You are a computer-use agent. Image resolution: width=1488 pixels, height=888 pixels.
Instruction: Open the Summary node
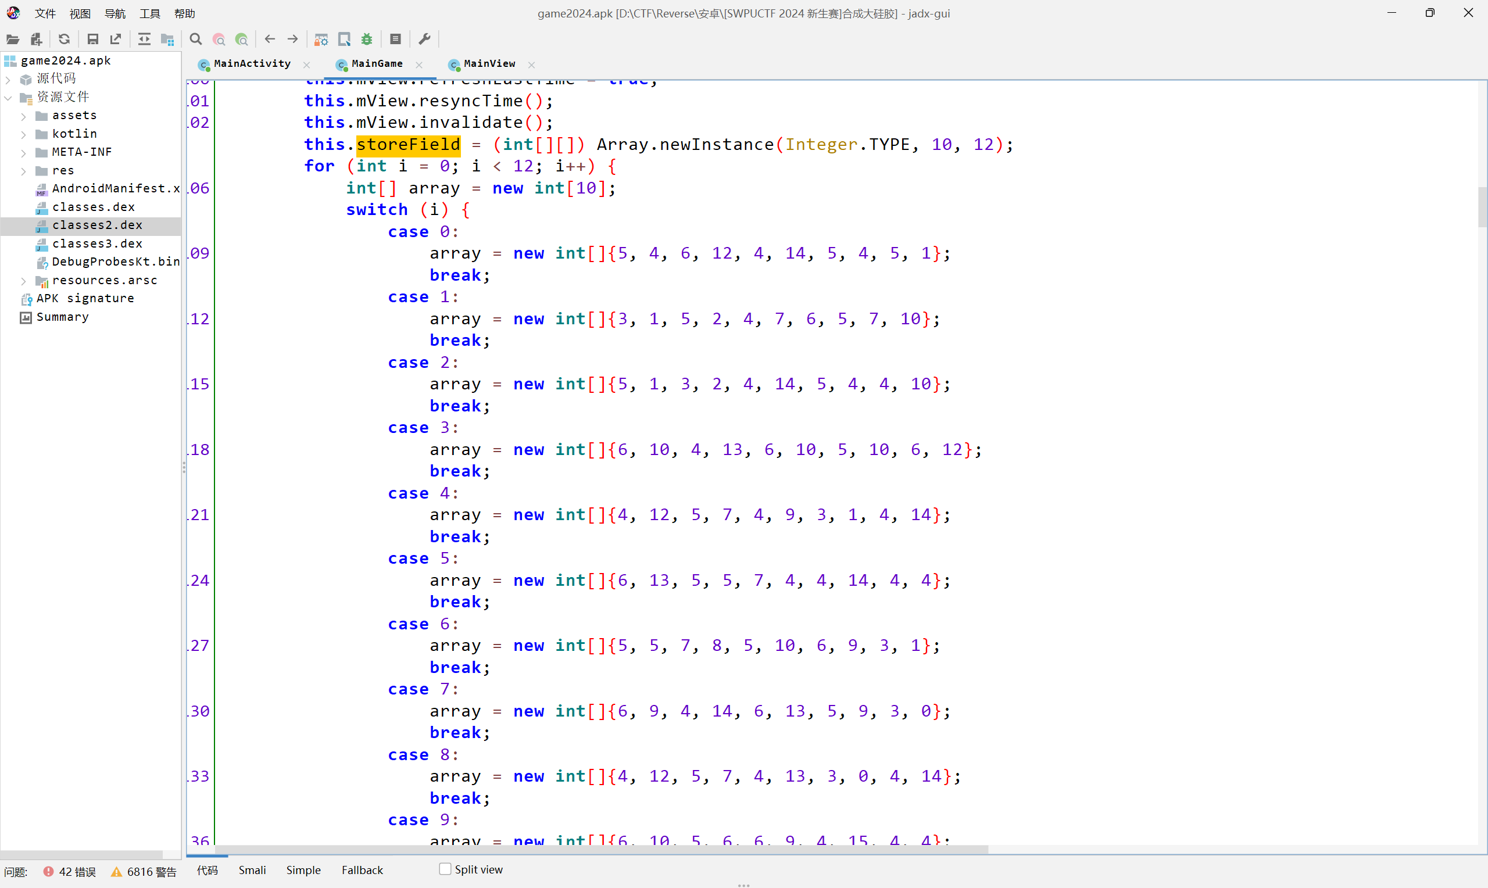62,317
